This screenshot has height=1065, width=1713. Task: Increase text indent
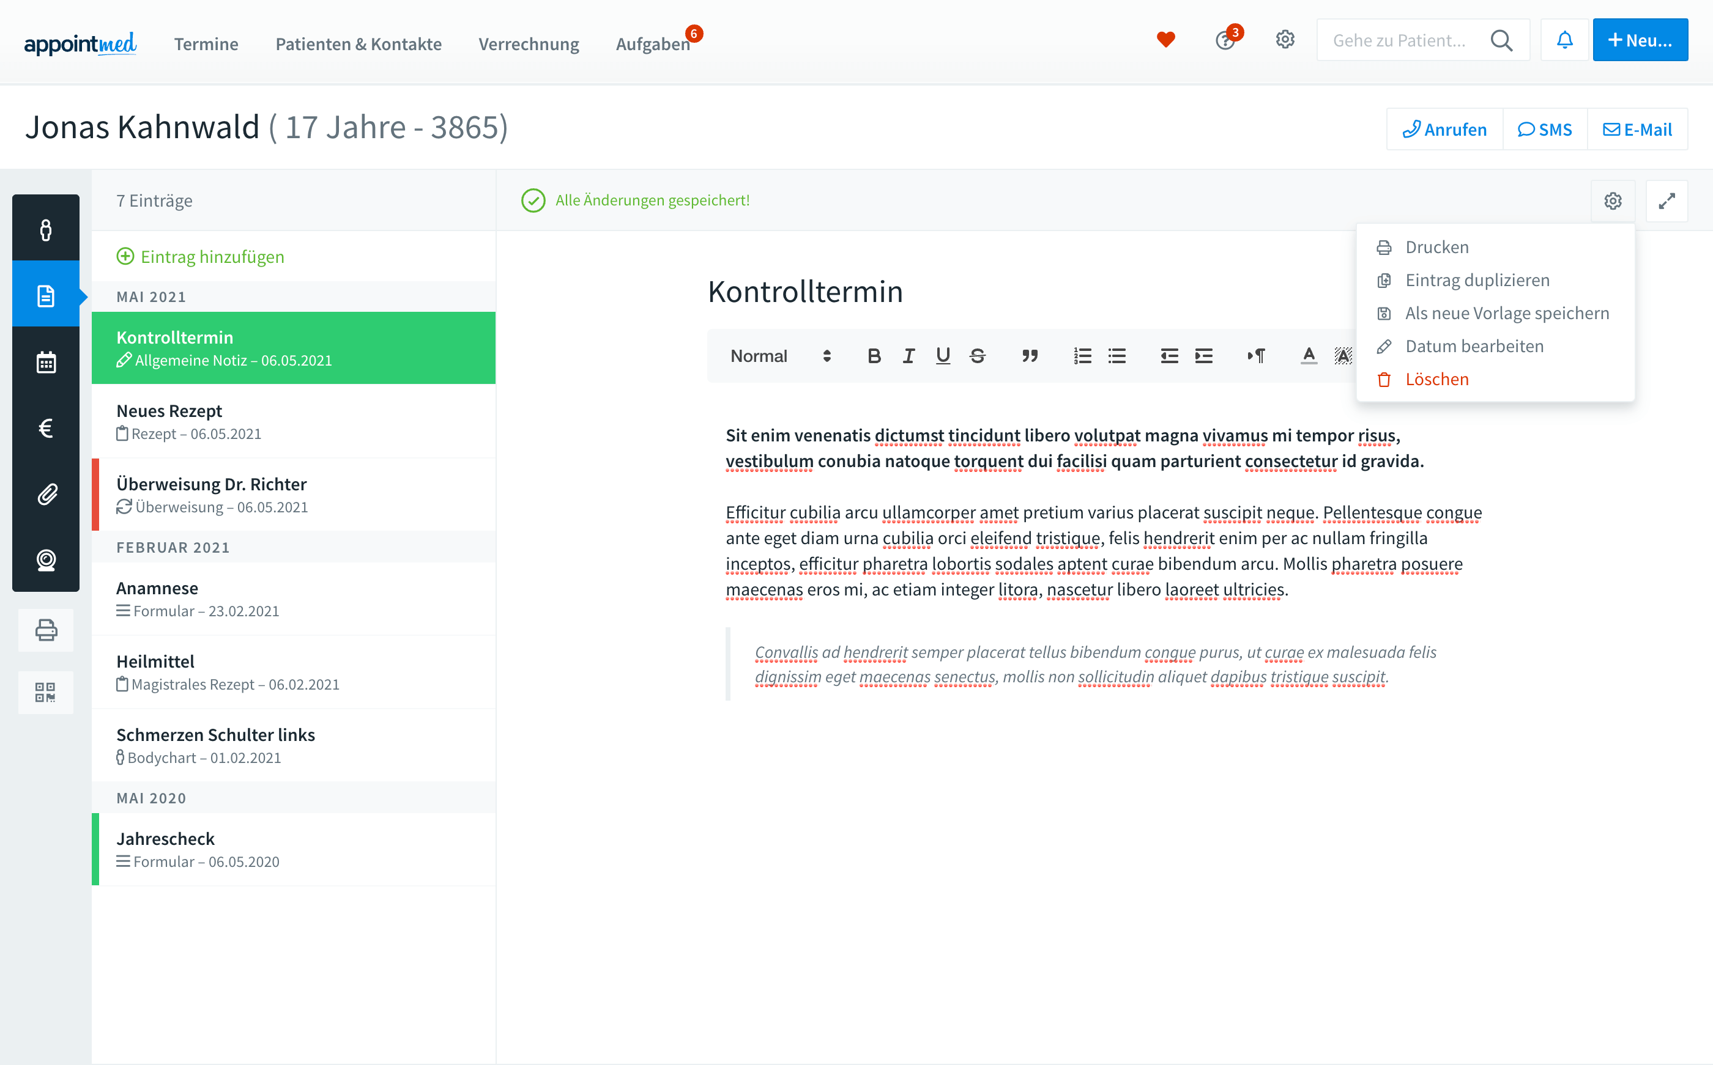click(x=1203, y=356)
